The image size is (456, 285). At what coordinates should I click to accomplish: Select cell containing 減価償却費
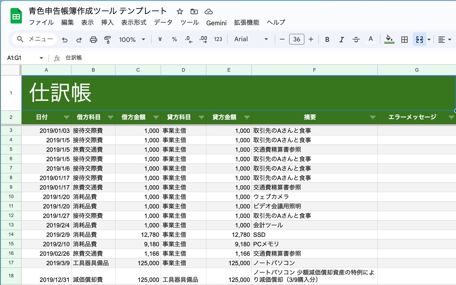(93, 276)
